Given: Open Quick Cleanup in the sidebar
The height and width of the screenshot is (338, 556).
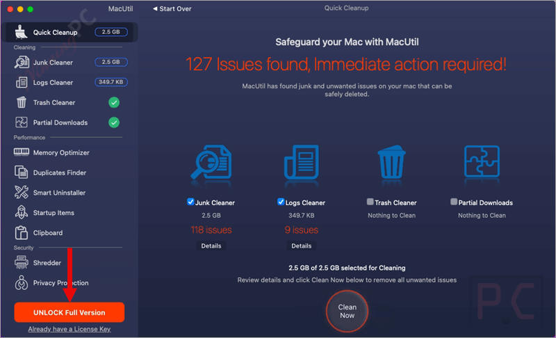Looking at the screenshot, I should tap(69, 32).
